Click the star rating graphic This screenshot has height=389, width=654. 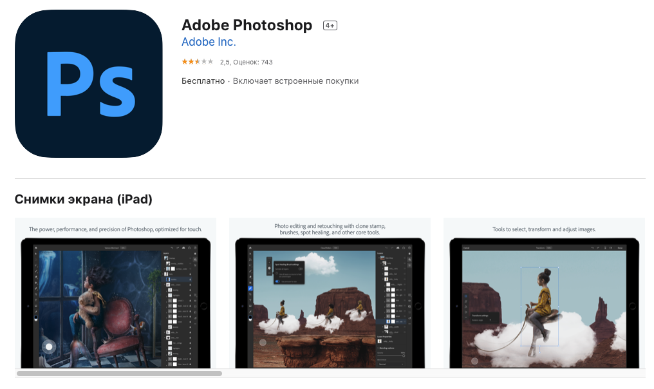coord(197,62)
